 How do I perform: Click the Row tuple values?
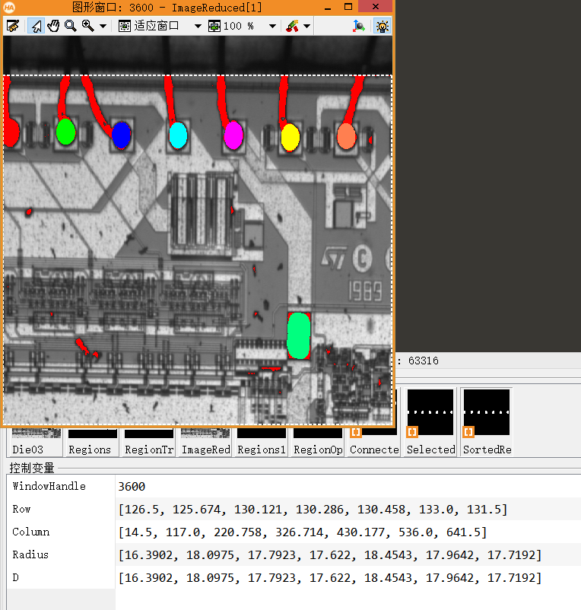coord(313,510)
